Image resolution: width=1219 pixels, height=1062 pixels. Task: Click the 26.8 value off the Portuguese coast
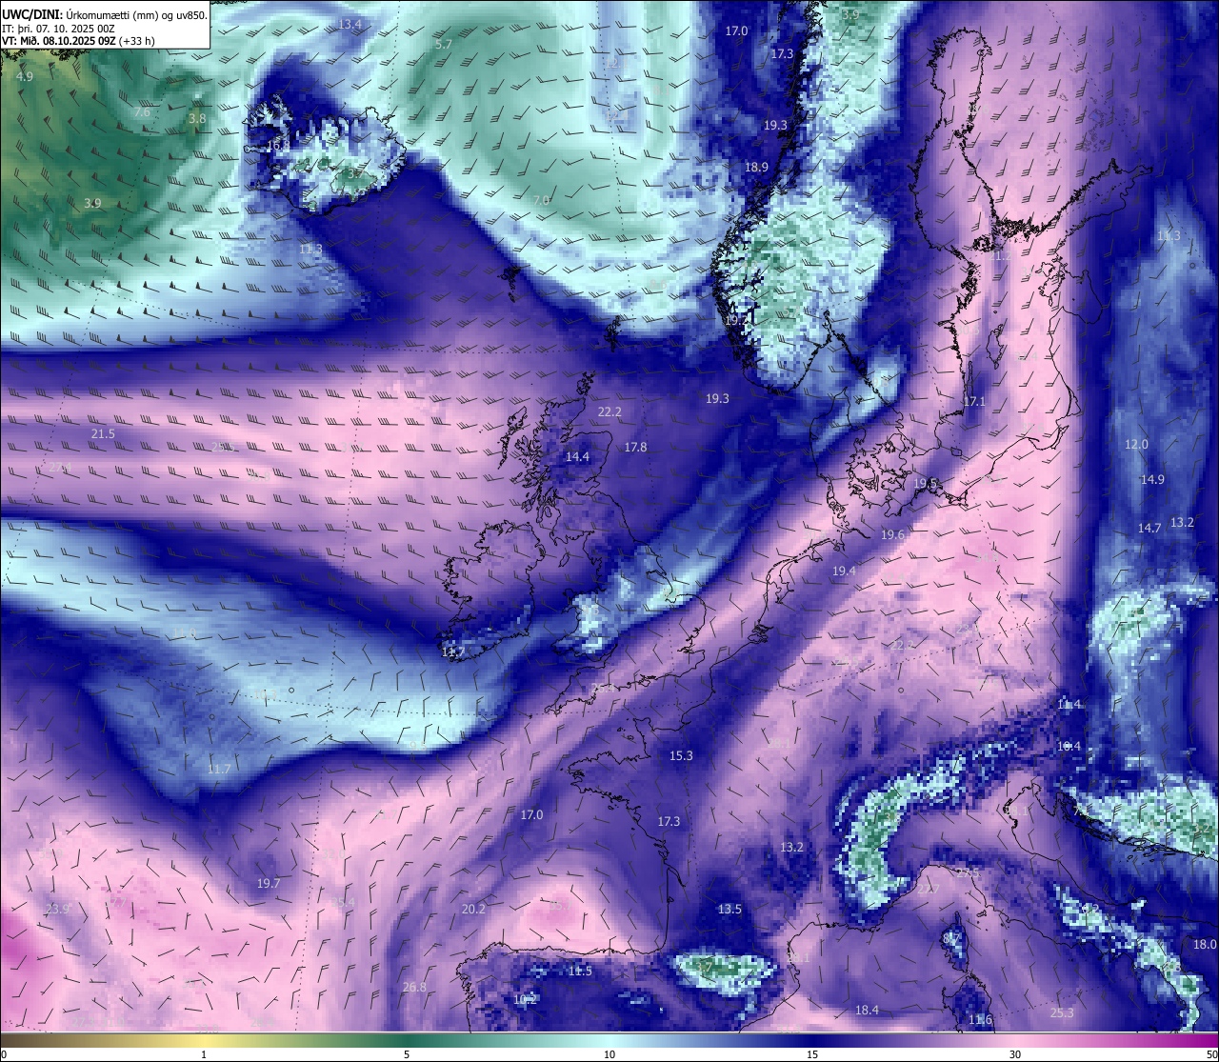click(x=414, y=988)
